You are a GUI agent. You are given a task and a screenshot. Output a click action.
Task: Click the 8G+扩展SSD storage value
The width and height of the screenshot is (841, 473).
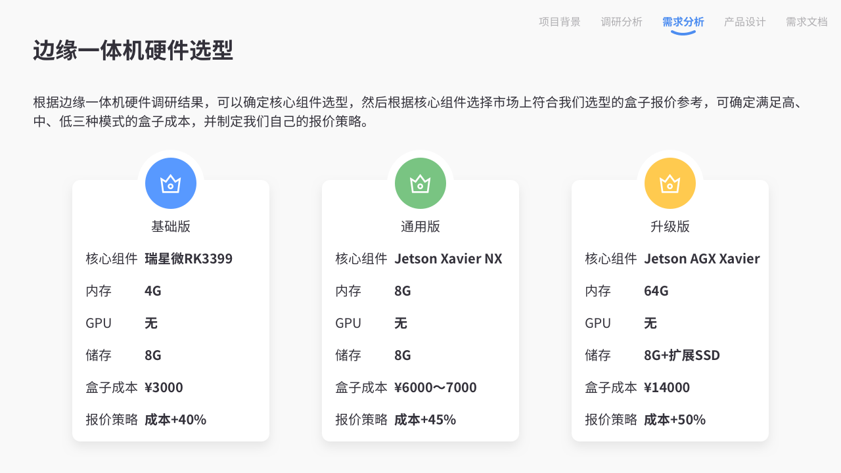point(682,355)
